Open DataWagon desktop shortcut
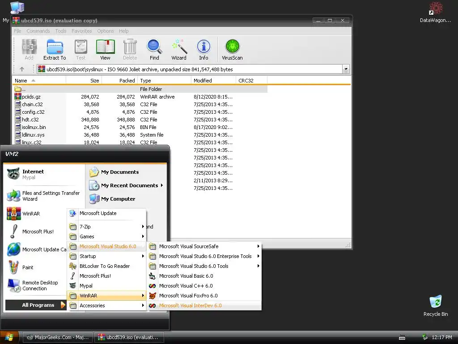This screenshot has height=344, width=458. coord(435,12)
